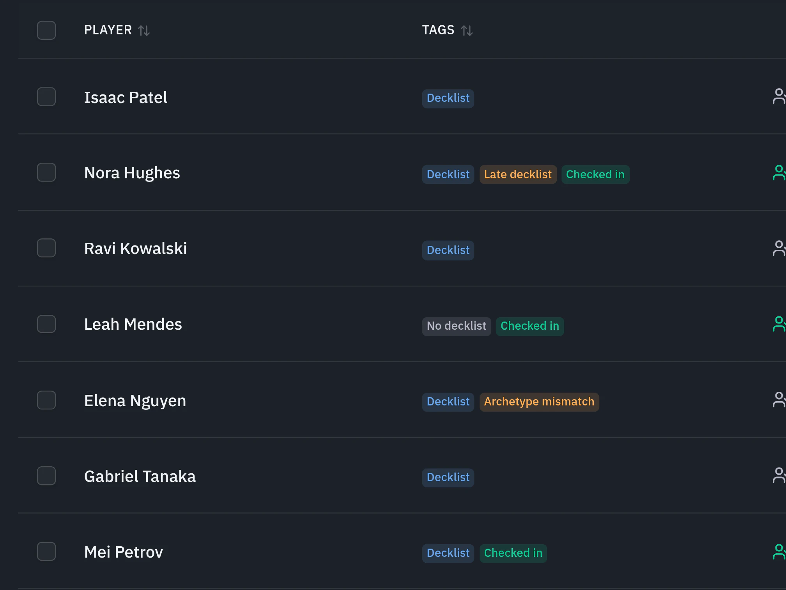Click the No decklist tag for Leah Mendes
This screenshot has height=590, width=786.
point(457,326)
